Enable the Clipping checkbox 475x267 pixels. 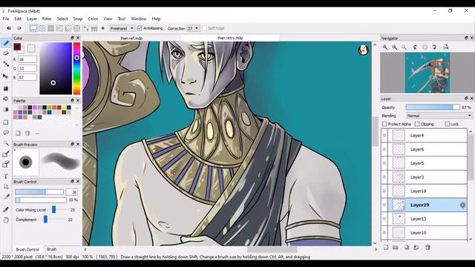(x=417, y=124)
